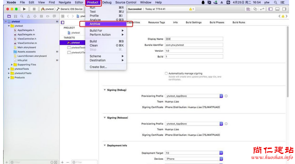Click the yellow warning indicator in status bar
Screen dimensions: 295x164
(191, 9)
